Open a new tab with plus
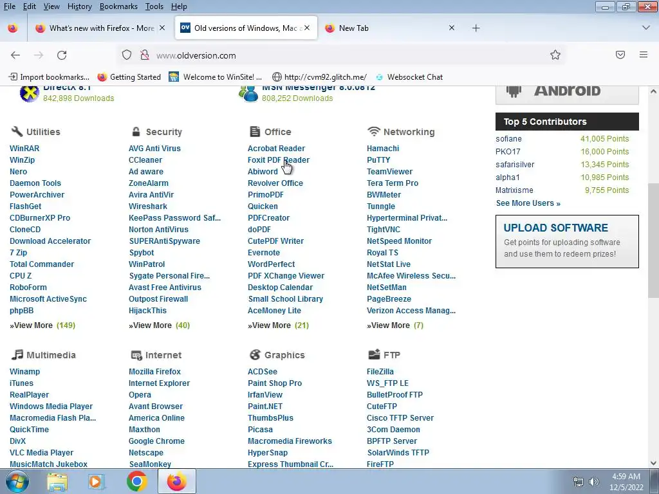Image resolution: width=659 pixels, height=494 pixels. (x=476, y=28)
